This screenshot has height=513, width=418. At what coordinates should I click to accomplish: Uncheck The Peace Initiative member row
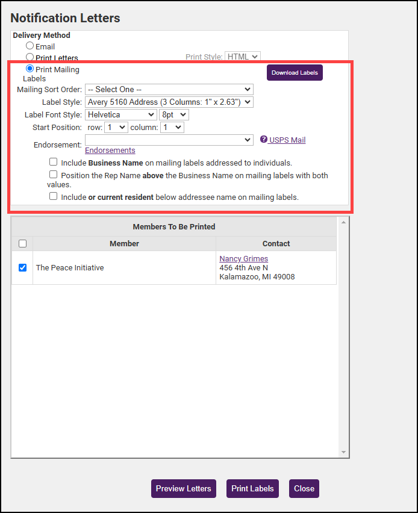coord(23,267)
